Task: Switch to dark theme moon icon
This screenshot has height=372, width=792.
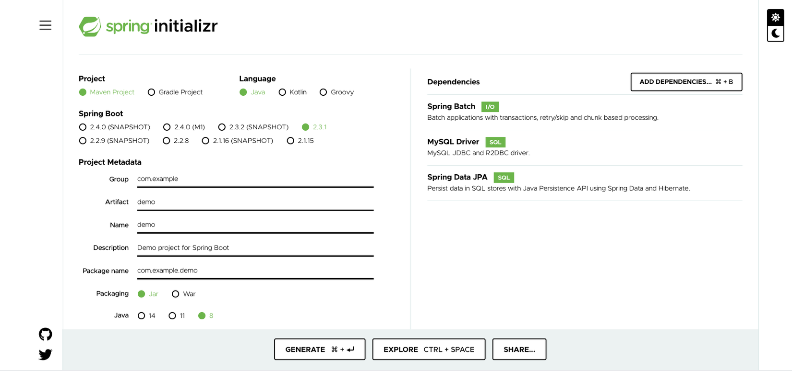Action: tap(775, 34)
